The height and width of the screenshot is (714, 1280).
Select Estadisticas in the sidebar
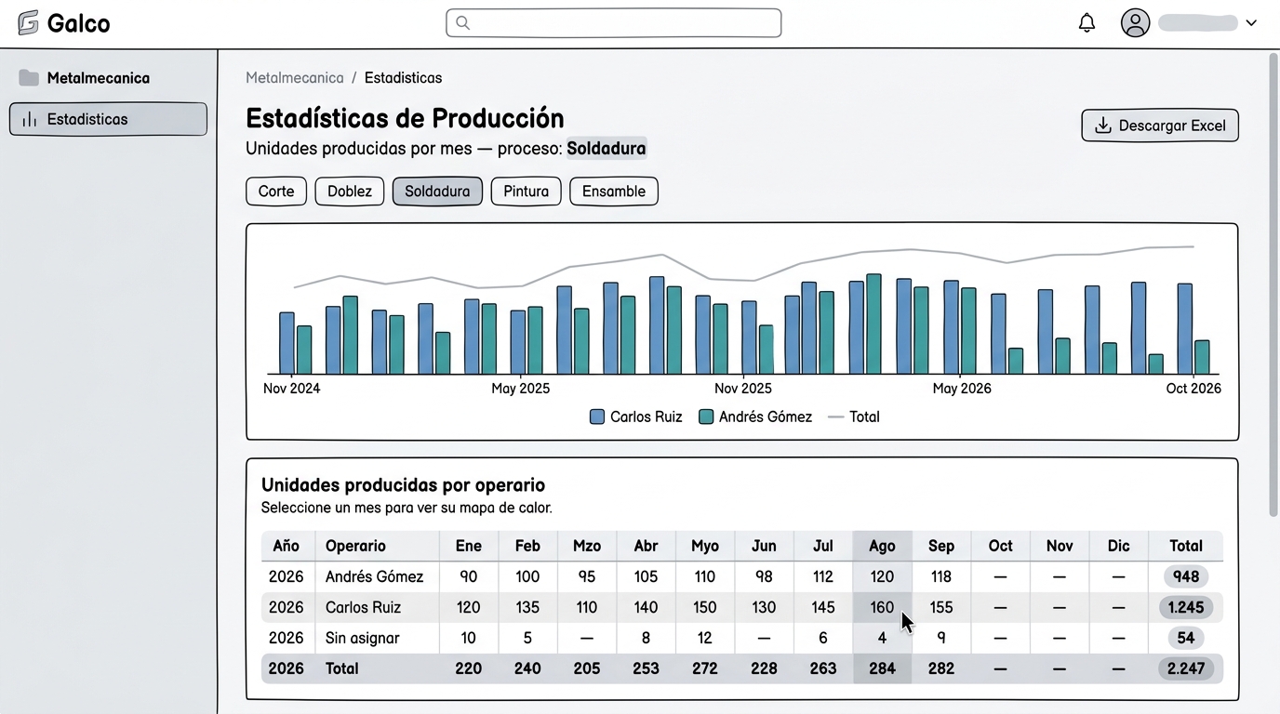click(108, 119)
